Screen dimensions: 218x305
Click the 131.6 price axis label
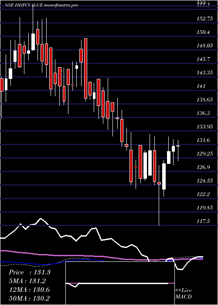point(204,140)
